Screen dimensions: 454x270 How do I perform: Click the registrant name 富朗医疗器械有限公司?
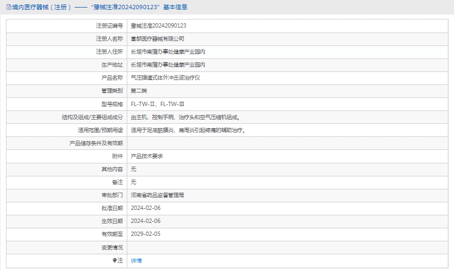(158, 38)
